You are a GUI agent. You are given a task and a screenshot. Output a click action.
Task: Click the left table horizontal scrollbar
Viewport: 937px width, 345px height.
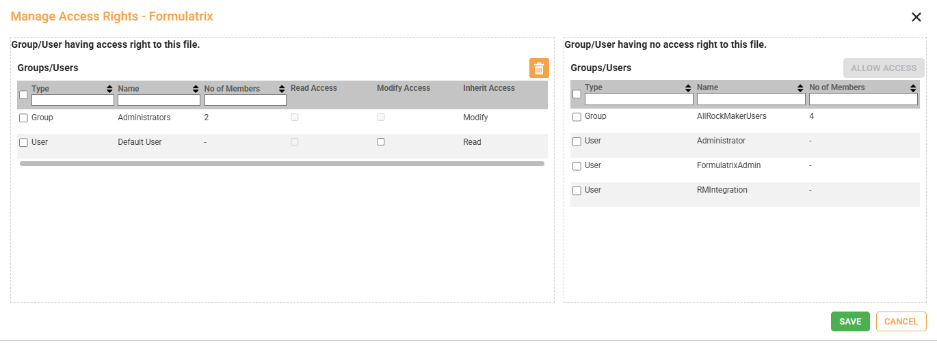click(282, 164)
